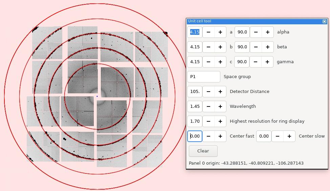
Task: Decrease Wavelength with minus button
Action: [208, 106]
